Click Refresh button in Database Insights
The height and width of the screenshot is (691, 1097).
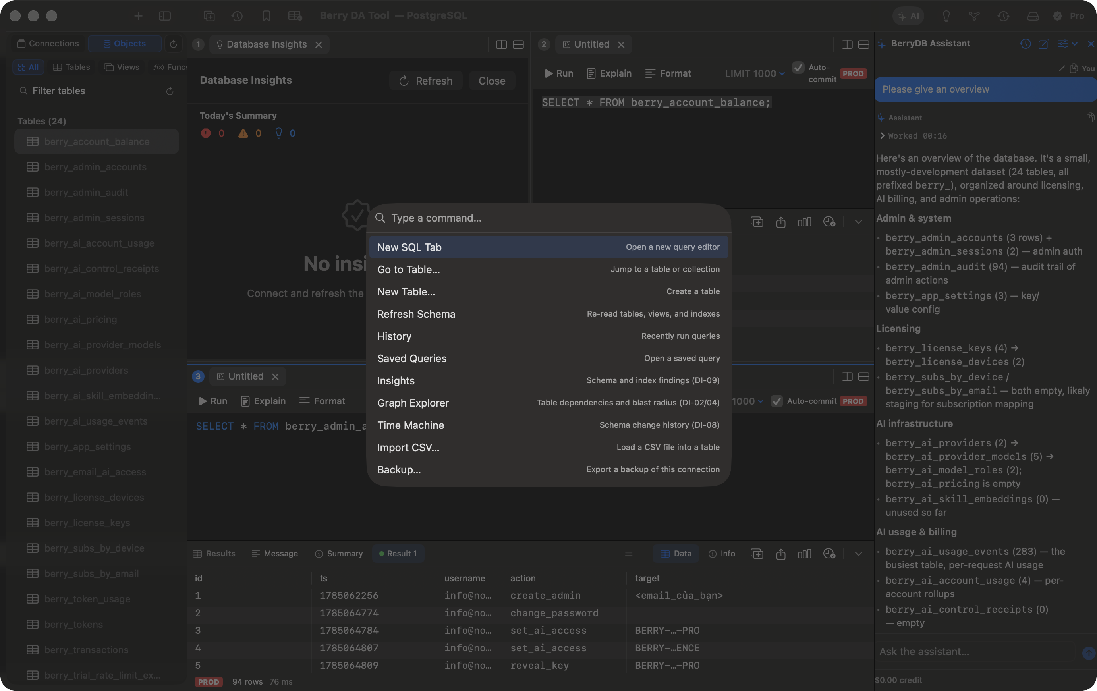tap(426, 81)
